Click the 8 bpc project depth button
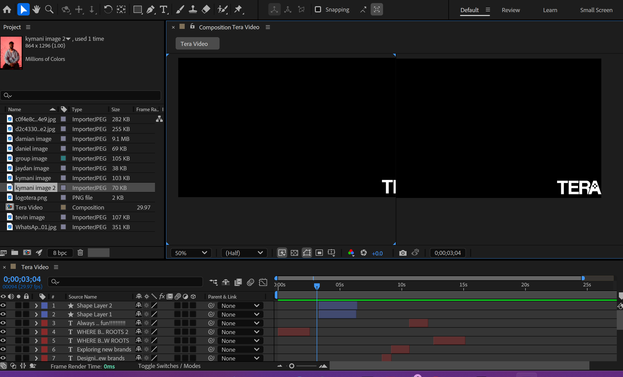 tap(60, 253)
